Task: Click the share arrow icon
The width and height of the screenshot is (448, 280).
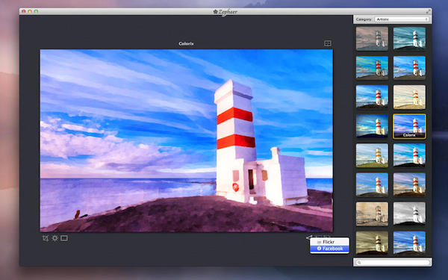Action: [x=309, y=237]
